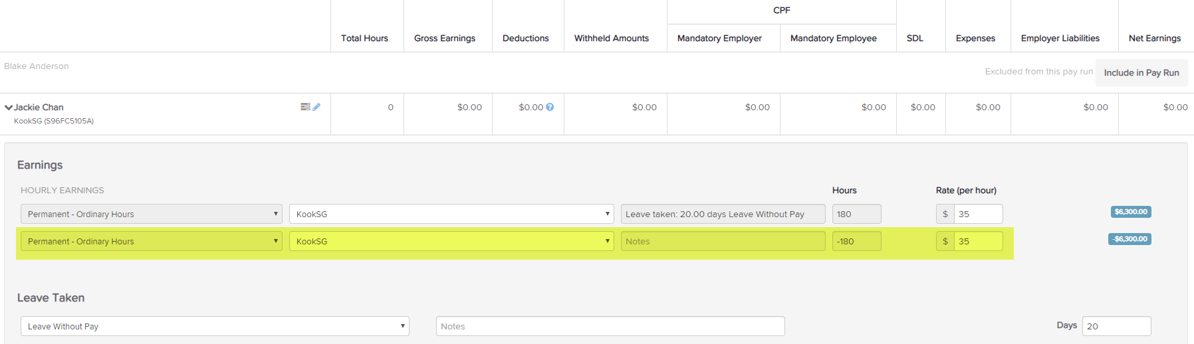Click the KookSG (S96FC5105A) text
The height and width of the screenshot is (344, 1194).
(x=54, y=121)
